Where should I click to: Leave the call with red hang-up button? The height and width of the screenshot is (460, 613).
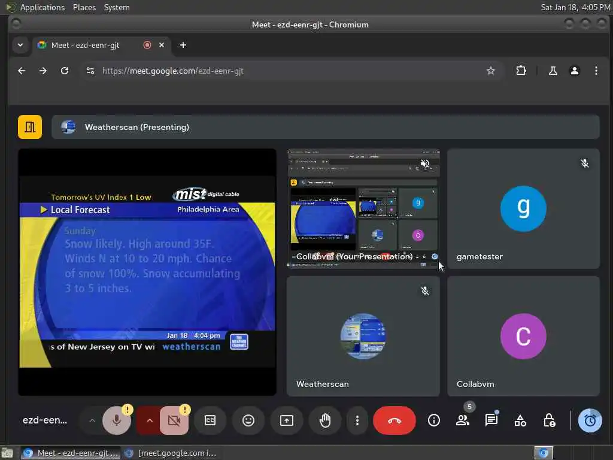click(x=394, y=420)
